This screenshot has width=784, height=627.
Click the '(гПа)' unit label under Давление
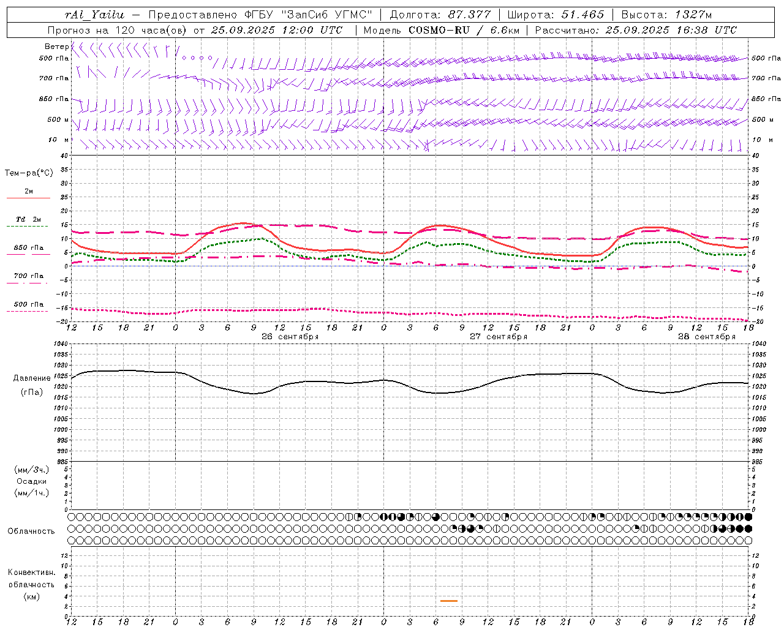click(32, 392)
